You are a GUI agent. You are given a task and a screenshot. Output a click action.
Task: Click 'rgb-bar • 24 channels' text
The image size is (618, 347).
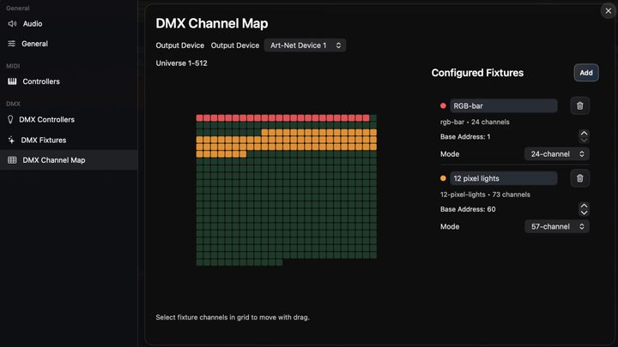point(475,122)
